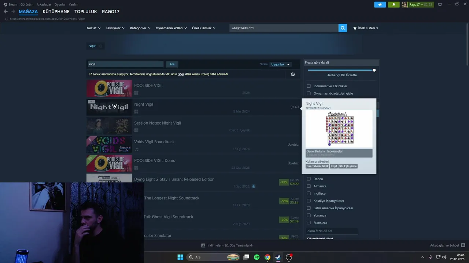Screen dimensions: 469x263
Task: Focus the daha fazla dil ara field
Action: [332, 231]
